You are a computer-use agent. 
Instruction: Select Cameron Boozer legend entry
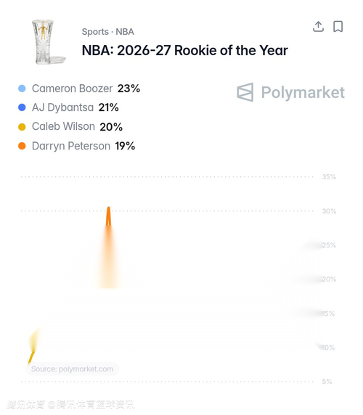(x=79, y=89)
